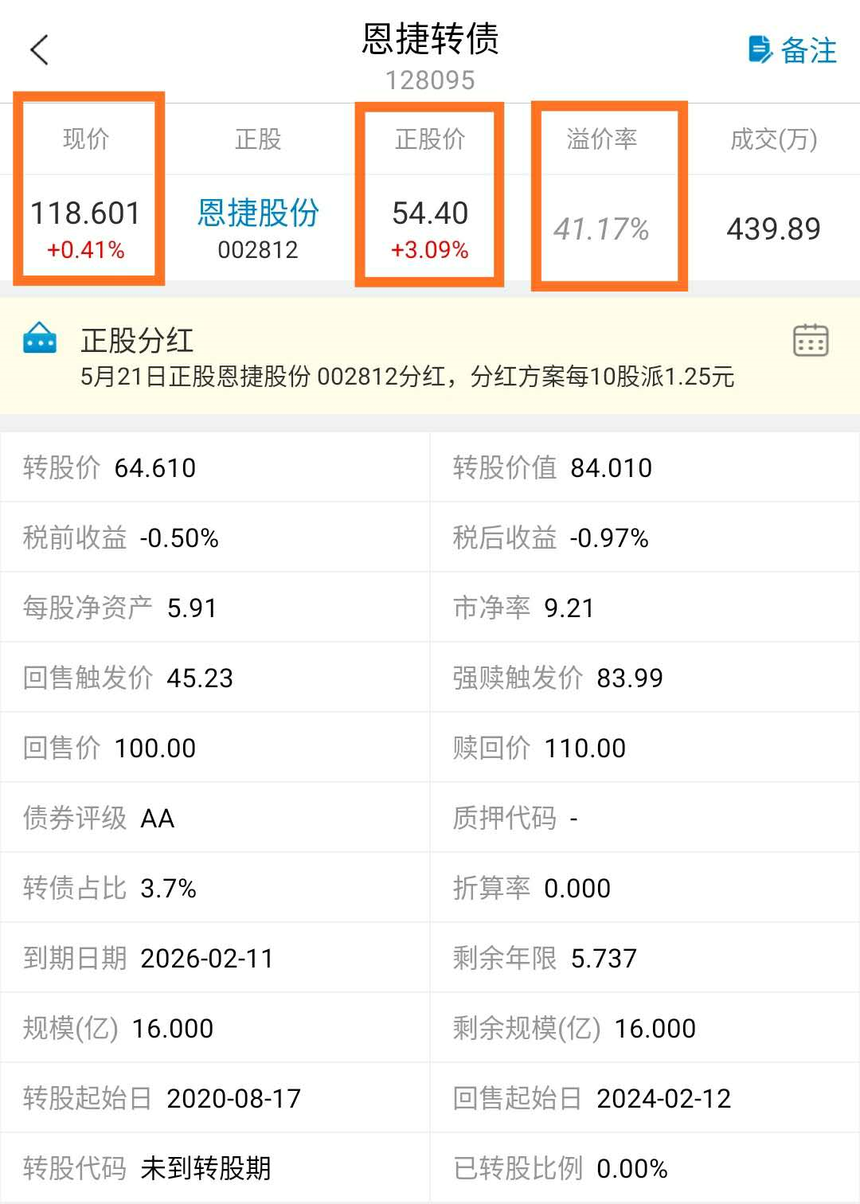The height and width of the screenshot is (1204, 860).
Task: Open the 备注 note icon
Action: point(760,49)
